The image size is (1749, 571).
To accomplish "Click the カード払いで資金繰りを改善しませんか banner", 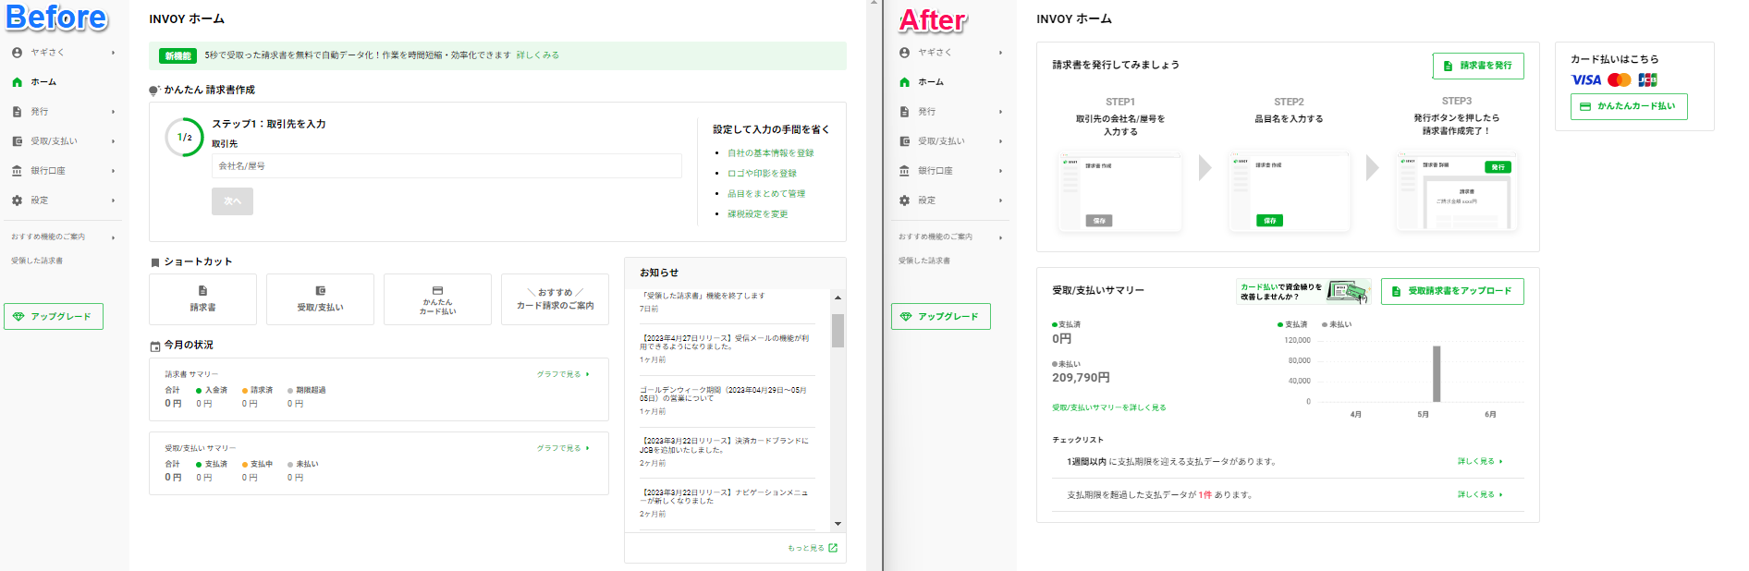I will pos(1303,292).
